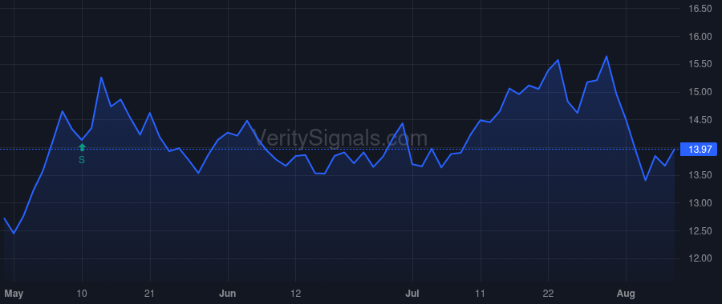The width and height of the screenshot is (722, 304).
Task: Click the 12.50 price axis label
Action: (700, 231)
